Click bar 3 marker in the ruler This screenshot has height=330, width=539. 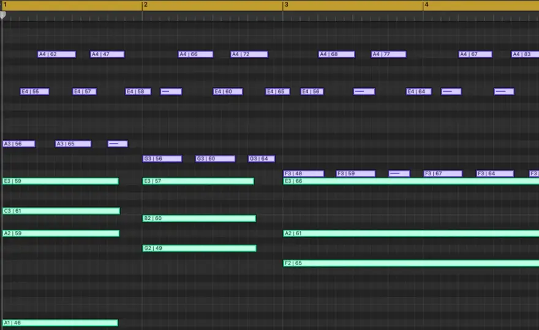[x=287, y=4]
